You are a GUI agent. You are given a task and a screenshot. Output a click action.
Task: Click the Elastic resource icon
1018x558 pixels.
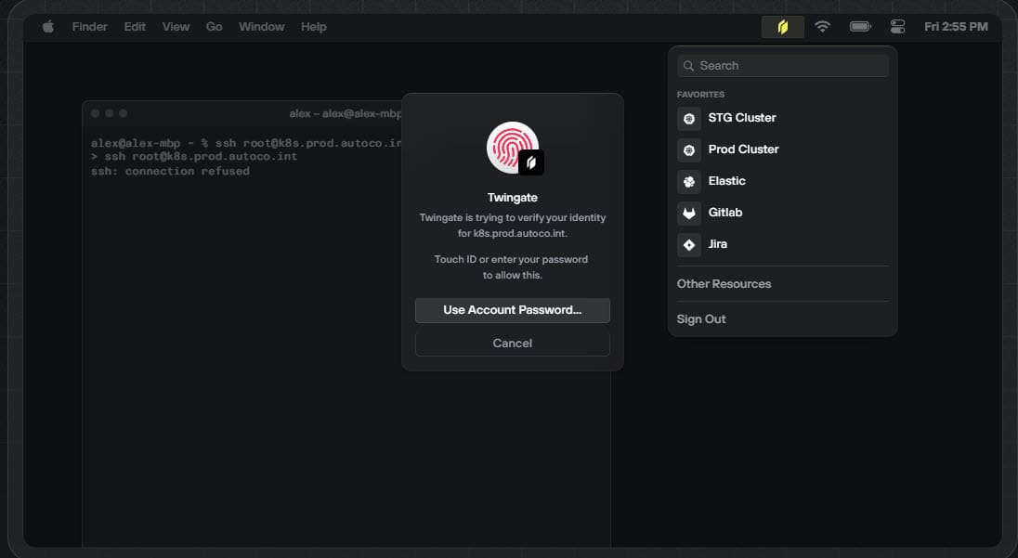(x=689, y=182)
